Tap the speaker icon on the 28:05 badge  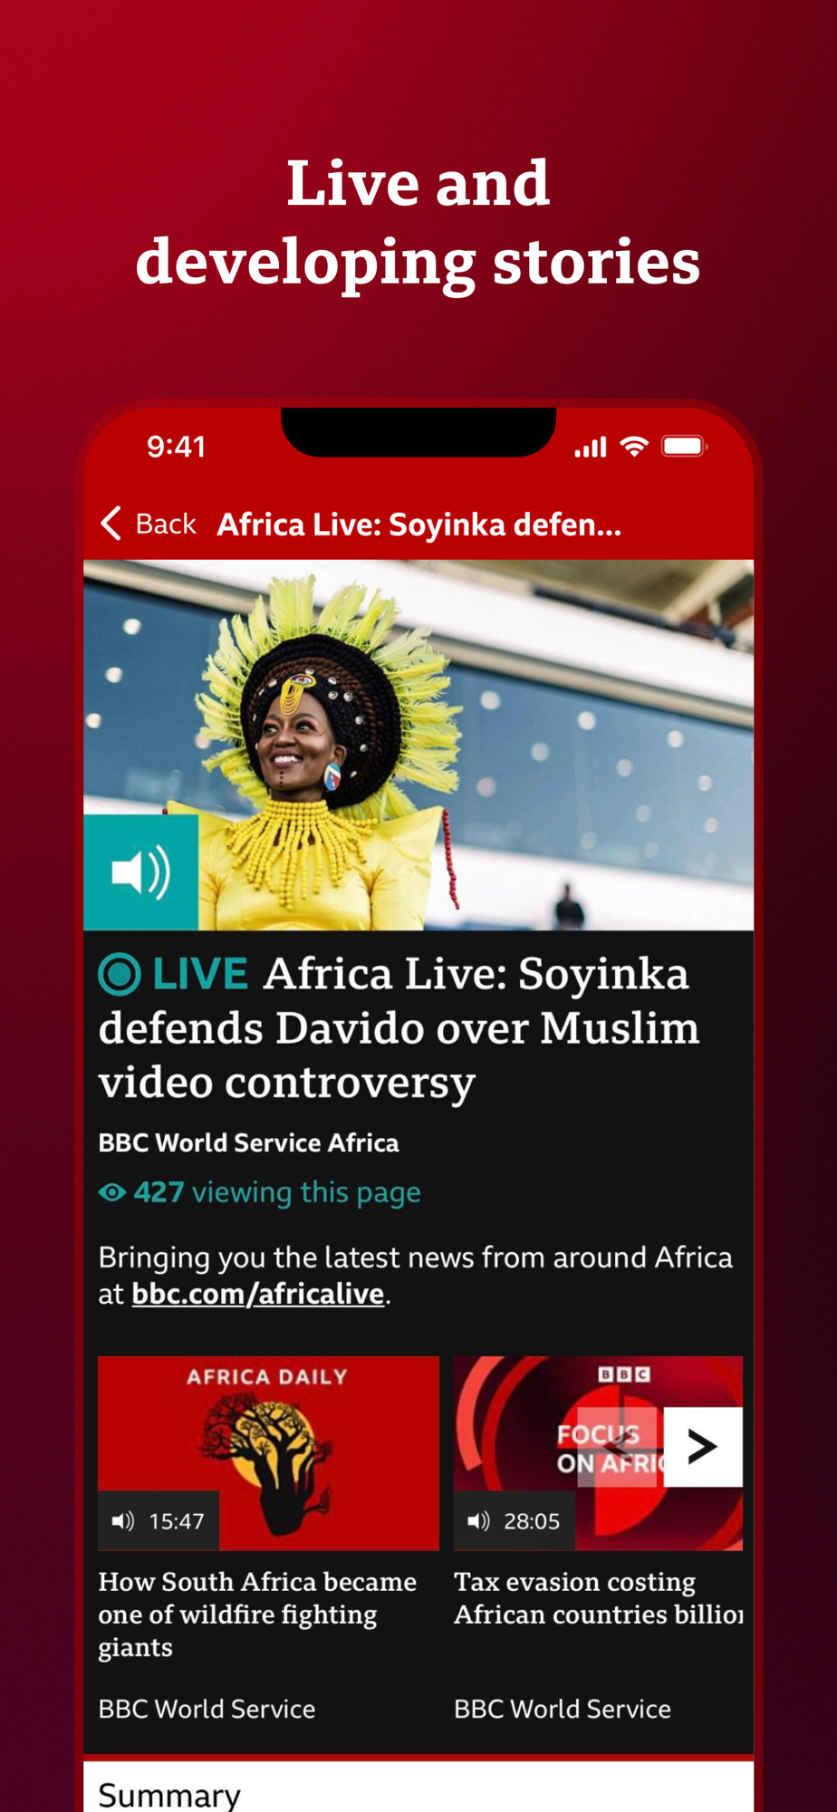point(478,1520)
